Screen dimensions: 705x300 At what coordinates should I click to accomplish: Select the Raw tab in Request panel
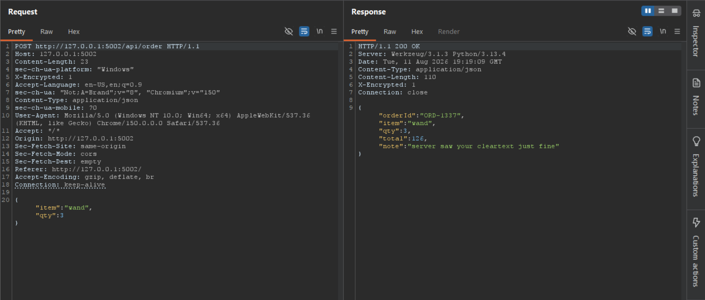point(46,32)
